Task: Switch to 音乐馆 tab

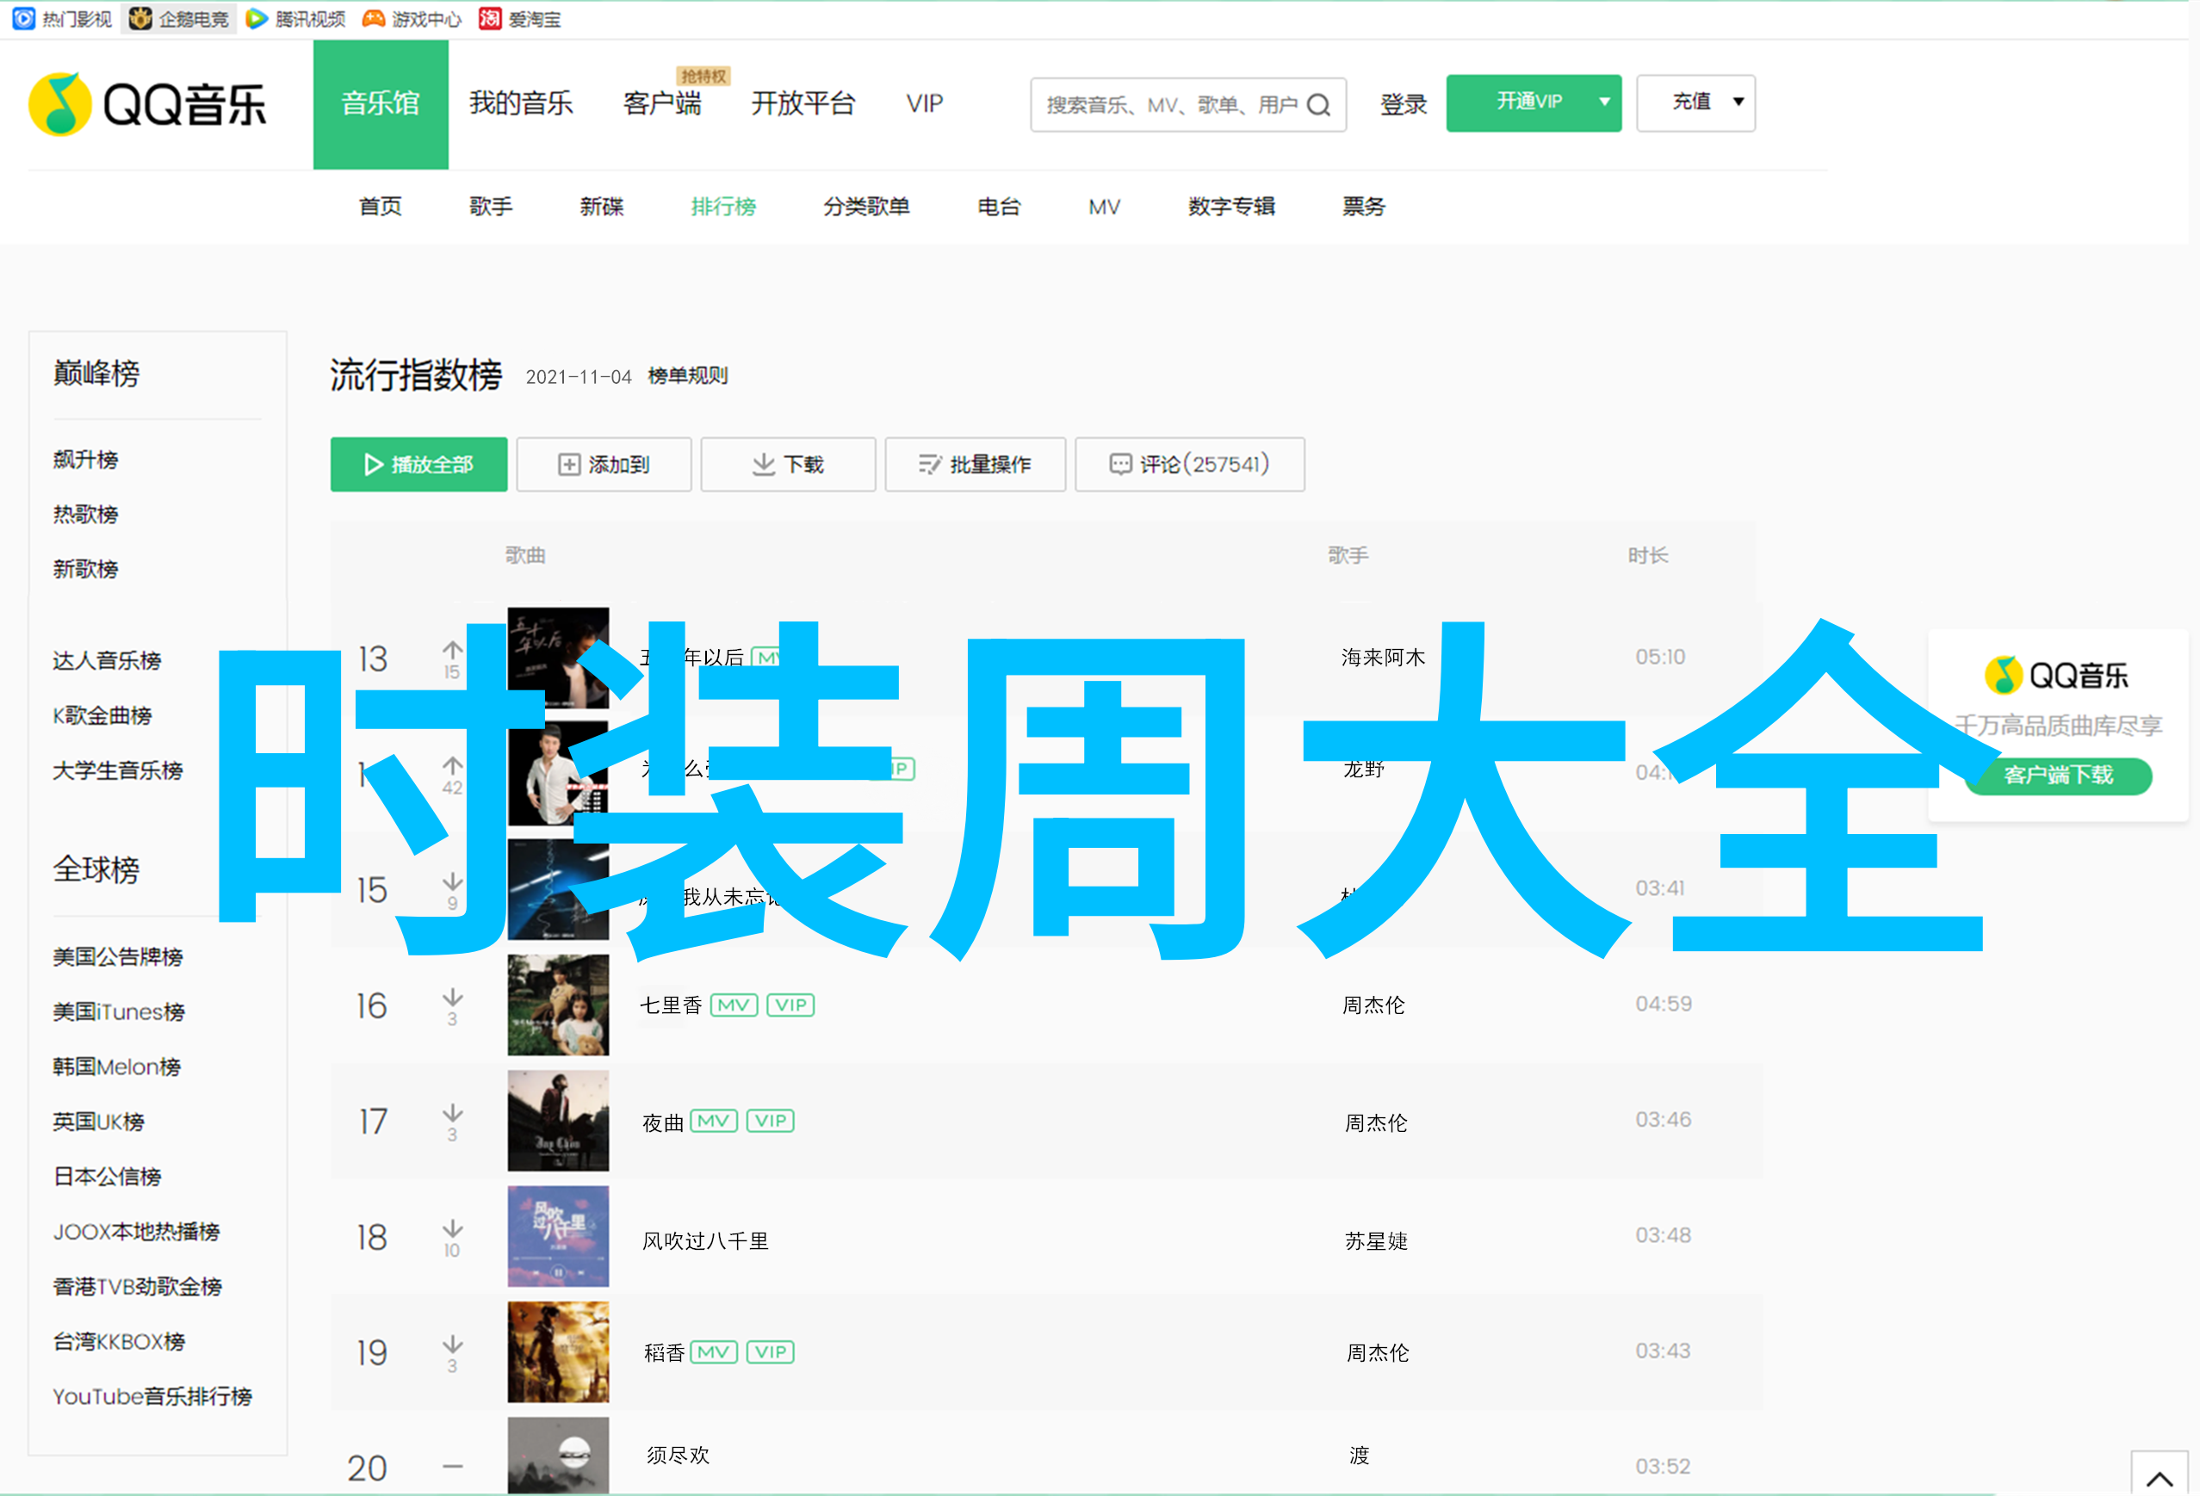Action: 381,104
